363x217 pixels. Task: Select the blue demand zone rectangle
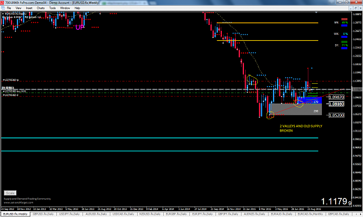[x=310, y=100]
